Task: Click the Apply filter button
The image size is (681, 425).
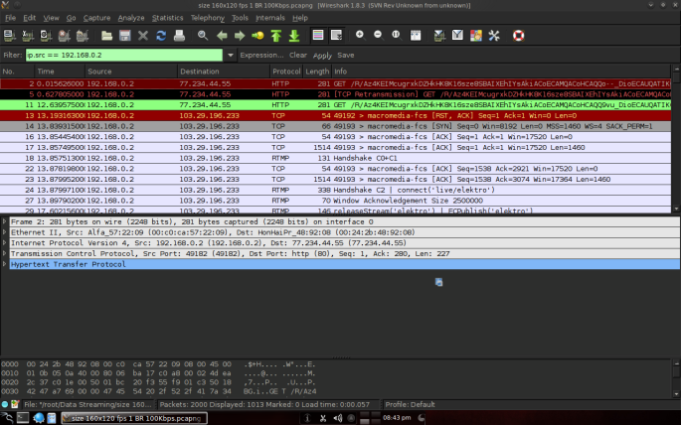Action: coord(322,55)
